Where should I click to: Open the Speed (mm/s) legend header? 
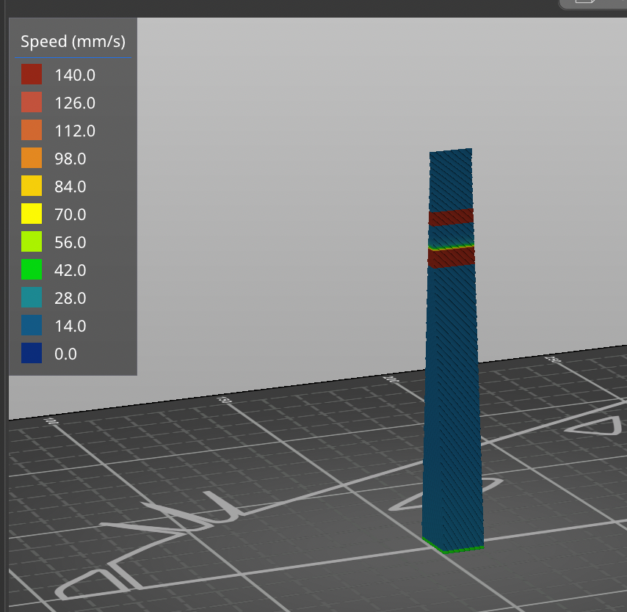[71, 41]
